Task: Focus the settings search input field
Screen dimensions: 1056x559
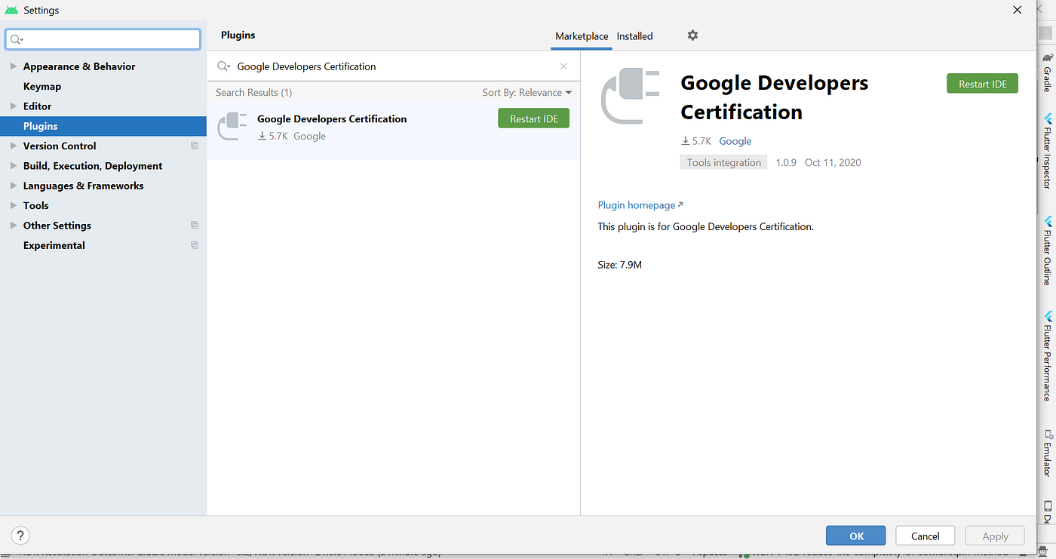Action: [x=103, y=39]
